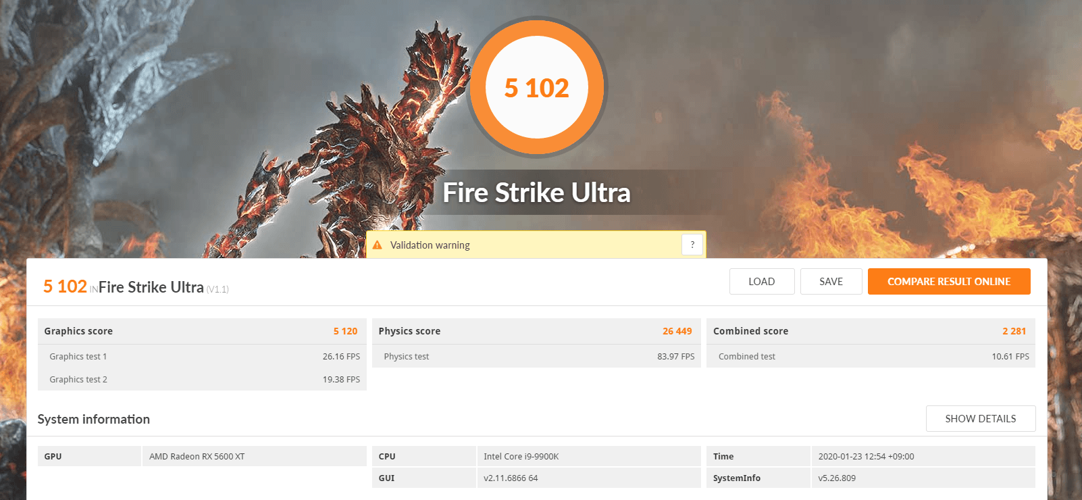Click the SystemInfo label cell

tap(758, 478)
